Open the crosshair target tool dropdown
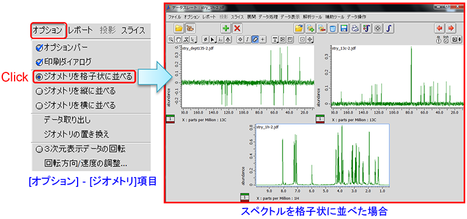The width and height of the screenshot is (467, 219). click(310, 39)
